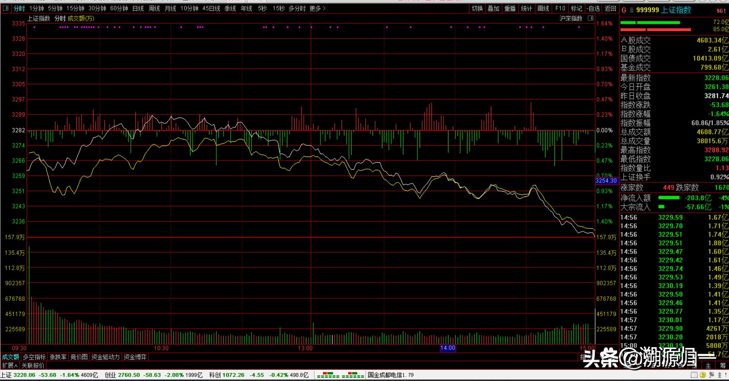Click the 14:00 time axis marker
This screenshot has width=729, height=381.
(448, 348)
